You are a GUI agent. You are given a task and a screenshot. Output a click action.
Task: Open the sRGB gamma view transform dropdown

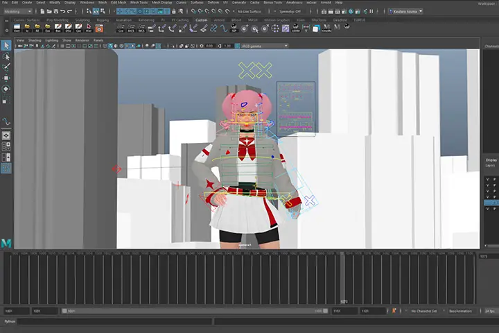point(264,46)
